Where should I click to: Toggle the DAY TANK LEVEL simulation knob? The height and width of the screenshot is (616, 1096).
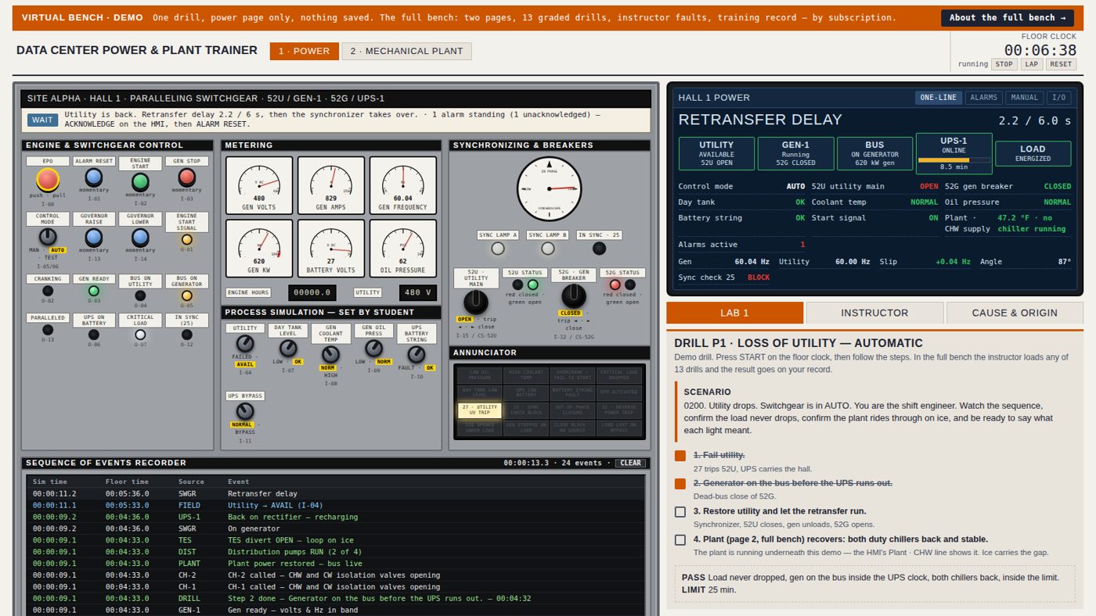288,349
